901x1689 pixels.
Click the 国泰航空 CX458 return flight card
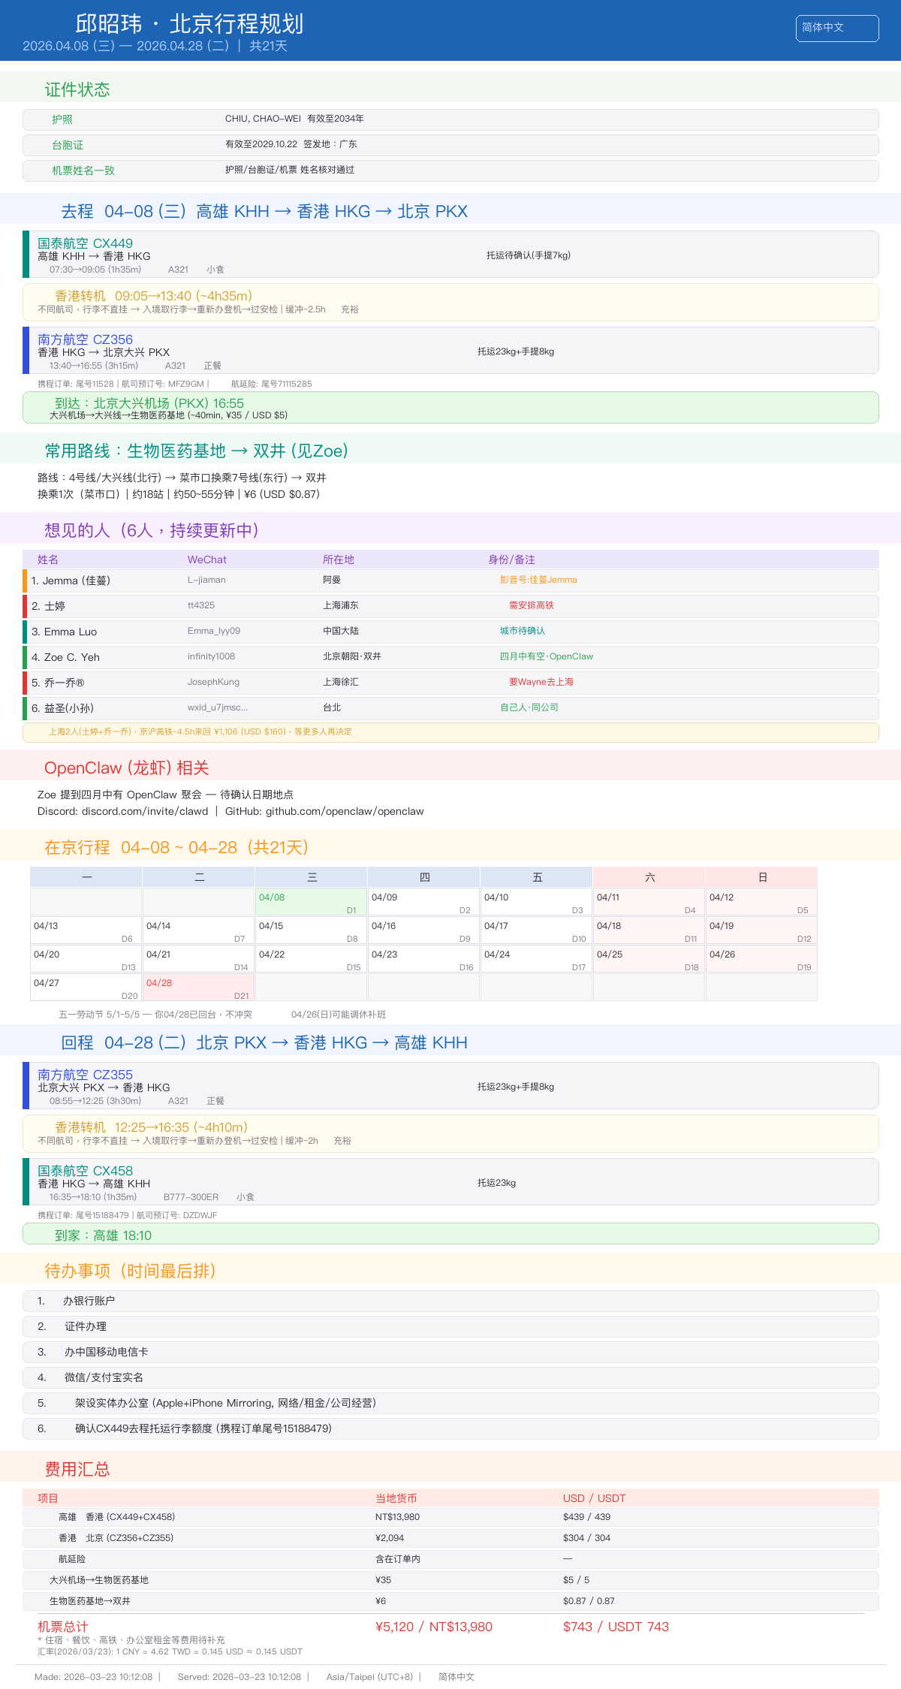450,1182
